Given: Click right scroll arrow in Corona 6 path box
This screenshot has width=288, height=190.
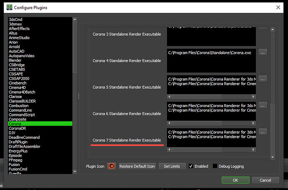Looking at the screenshot, I should tap(253, 123).
